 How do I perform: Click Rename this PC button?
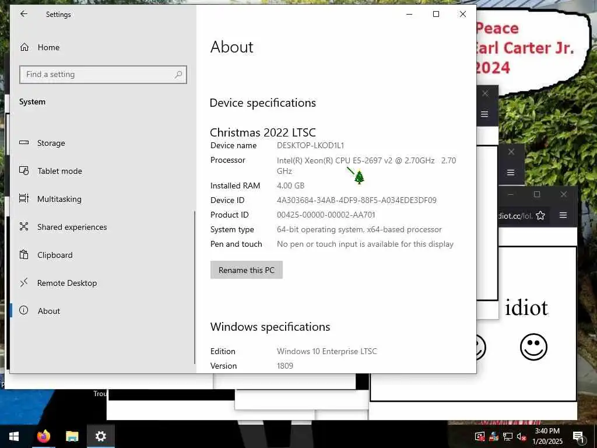pos(247,270)
